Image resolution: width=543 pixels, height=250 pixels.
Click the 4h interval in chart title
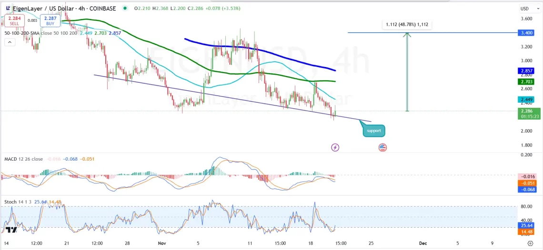point(90,8)
